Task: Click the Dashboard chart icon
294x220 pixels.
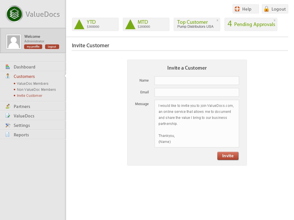Action: tap(8, 67)
